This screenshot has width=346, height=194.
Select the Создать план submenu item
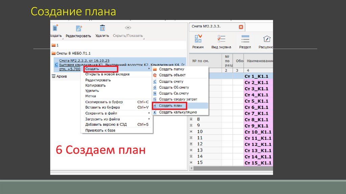pyautogui.click(x=180, y=106)
